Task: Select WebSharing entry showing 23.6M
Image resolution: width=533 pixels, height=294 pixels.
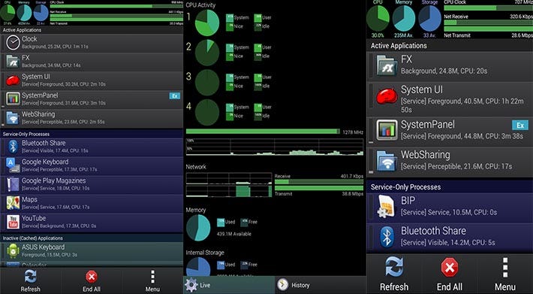Action: (92, 118)
